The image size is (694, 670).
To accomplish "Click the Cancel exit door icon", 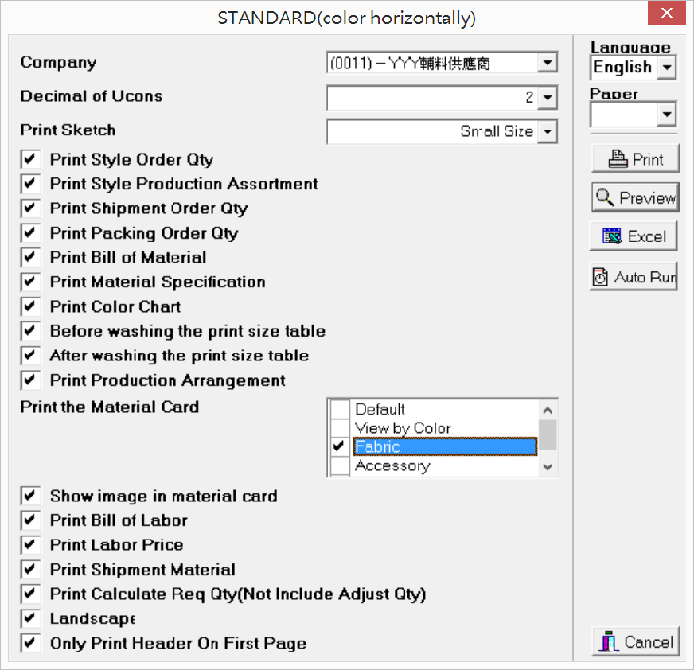I will coord(609,642).
